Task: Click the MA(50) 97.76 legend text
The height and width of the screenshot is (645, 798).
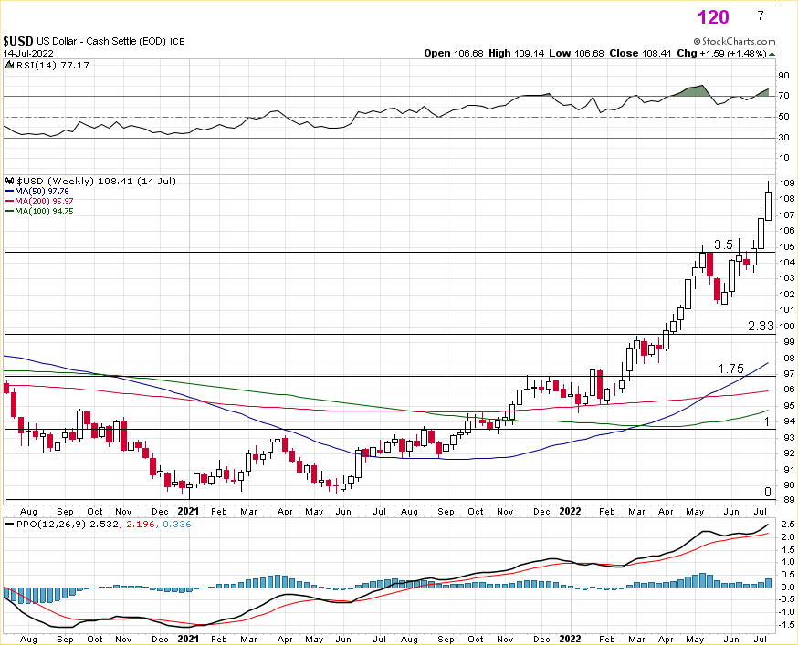Action: [42, 192]
